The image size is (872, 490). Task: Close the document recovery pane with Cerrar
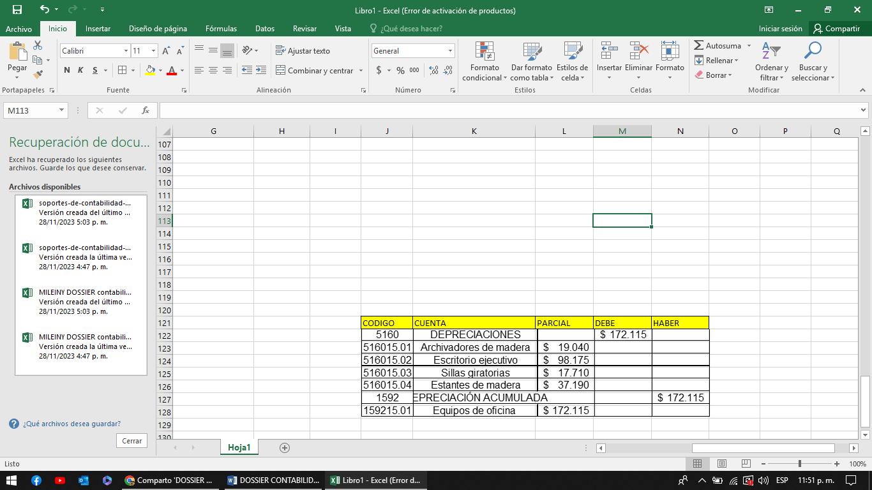pos(132,441)
